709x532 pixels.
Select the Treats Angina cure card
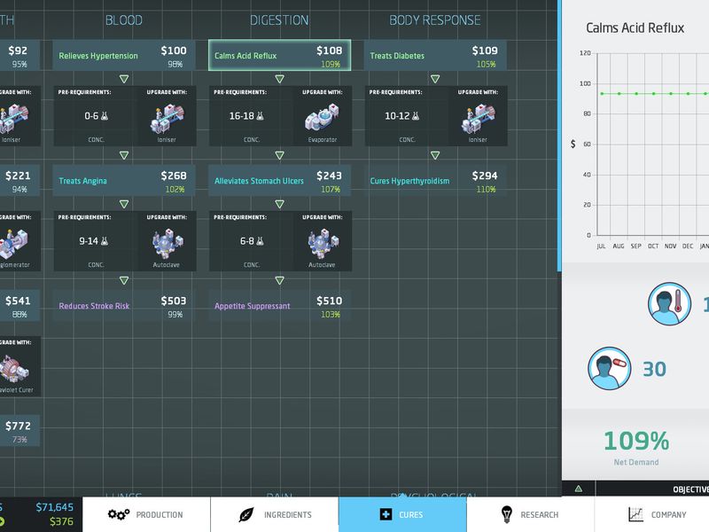[x=124, y=180]
